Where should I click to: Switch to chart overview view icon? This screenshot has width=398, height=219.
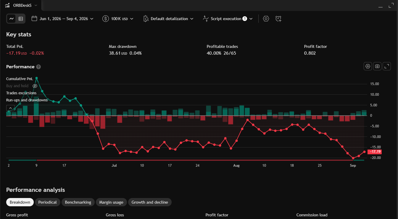(12, 19)
